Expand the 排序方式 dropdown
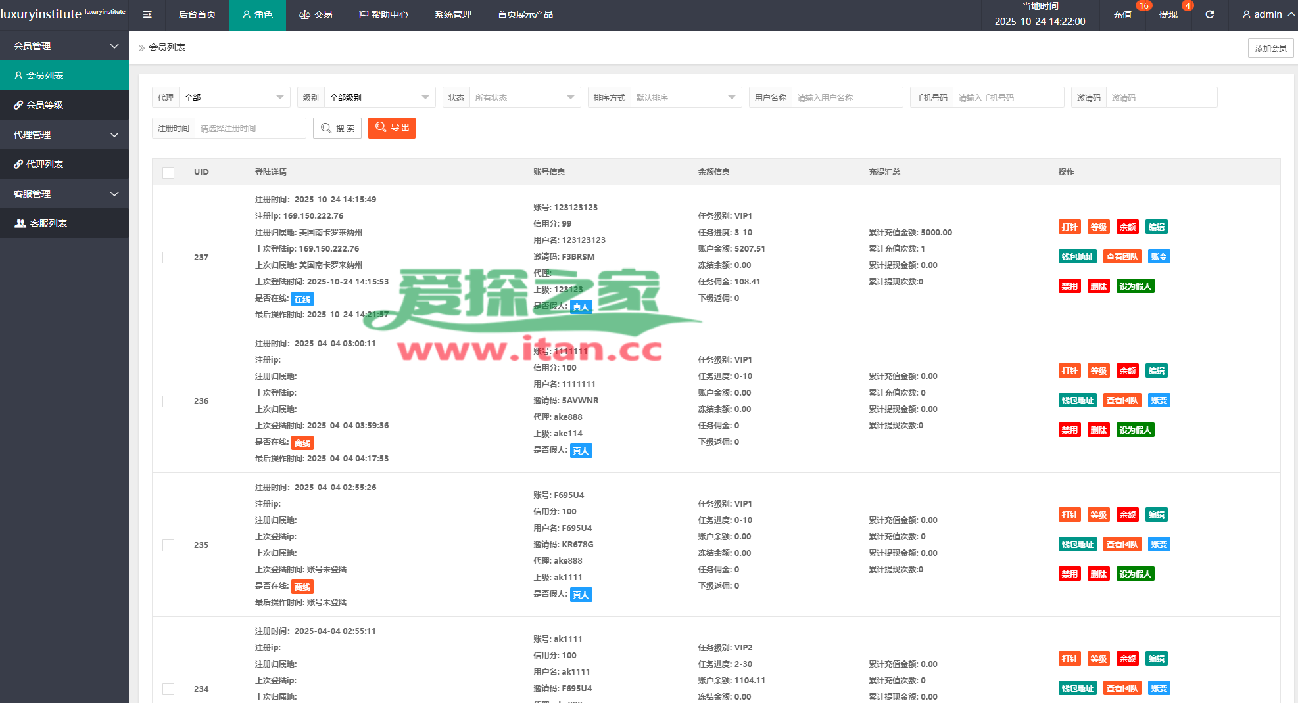1298x703 pixels. [685, 98]
